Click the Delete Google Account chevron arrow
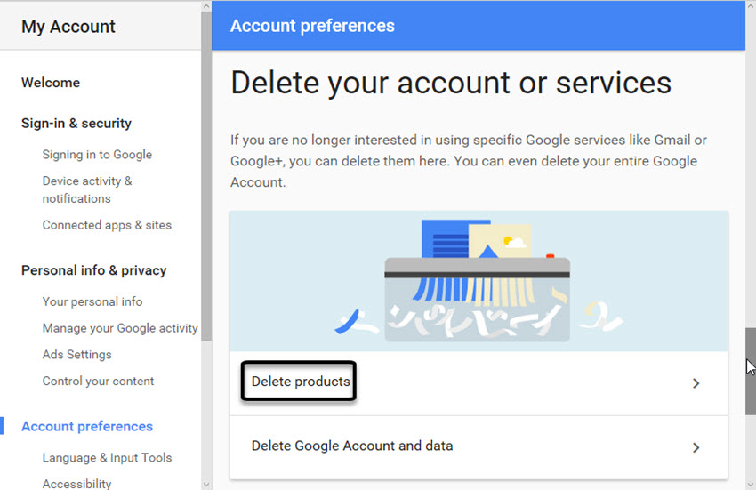 [696, 447]
